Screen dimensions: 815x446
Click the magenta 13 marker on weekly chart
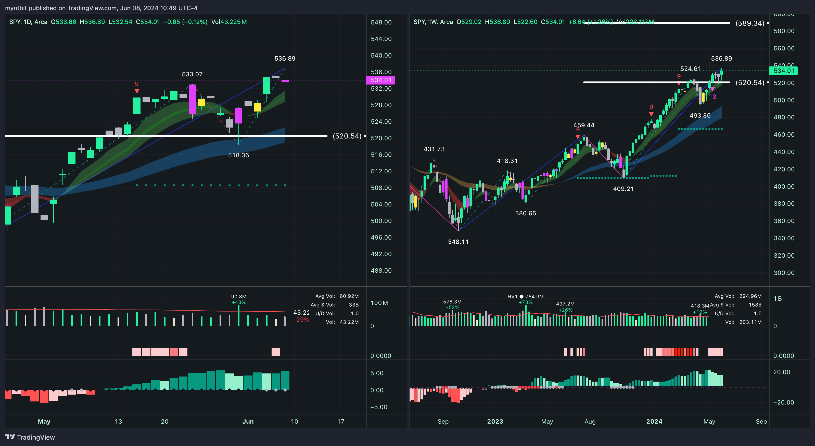[712, 97]
